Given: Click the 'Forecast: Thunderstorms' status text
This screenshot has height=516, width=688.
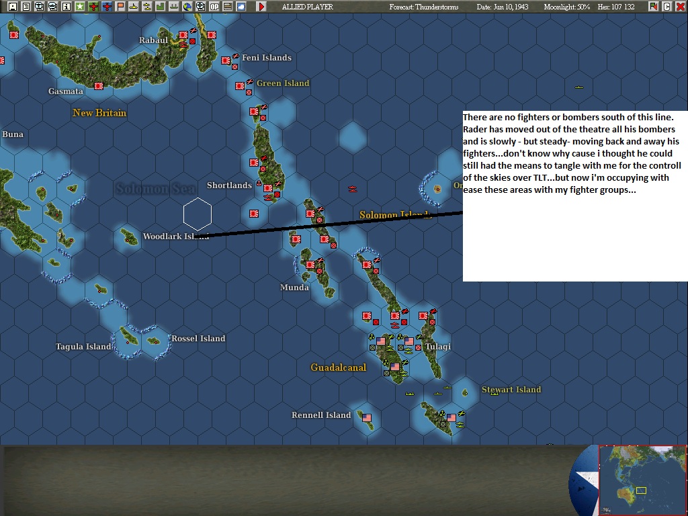Looking at the screenshot, I should pos(423,7).
